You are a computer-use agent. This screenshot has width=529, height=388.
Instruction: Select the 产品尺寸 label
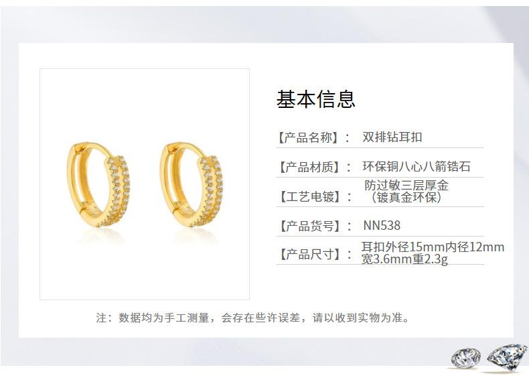[308, 254]
